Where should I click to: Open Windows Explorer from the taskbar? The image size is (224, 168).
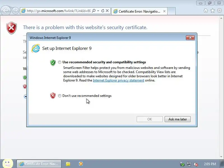tap(68, 164)
